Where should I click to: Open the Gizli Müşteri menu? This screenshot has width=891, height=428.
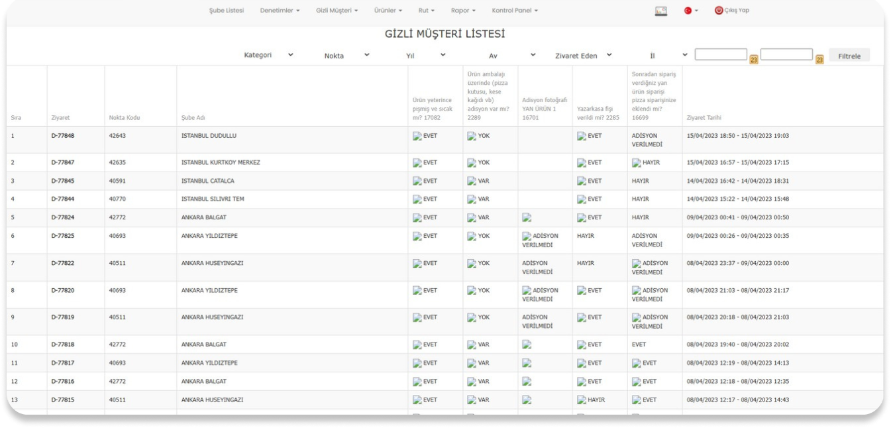(337, 11)
